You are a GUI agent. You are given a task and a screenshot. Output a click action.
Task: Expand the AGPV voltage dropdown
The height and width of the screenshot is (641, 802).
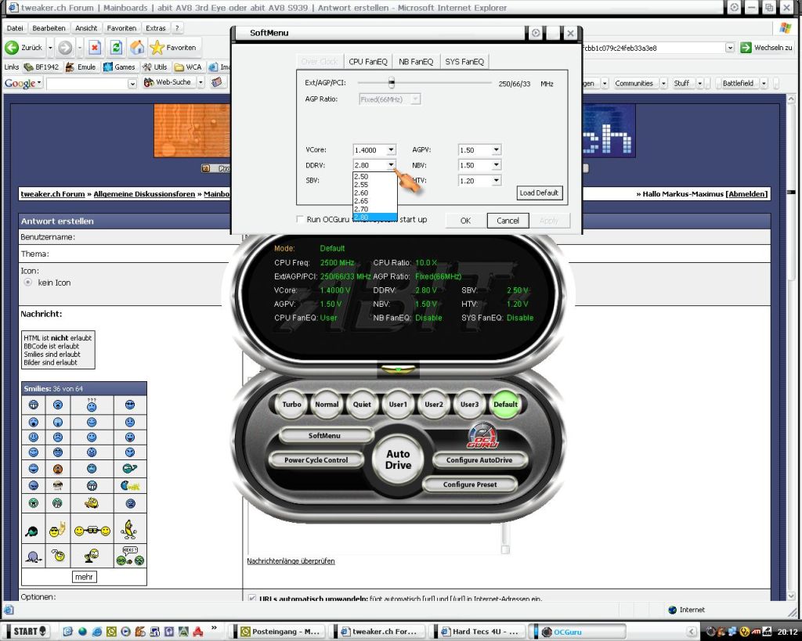(x=496, y=149)
